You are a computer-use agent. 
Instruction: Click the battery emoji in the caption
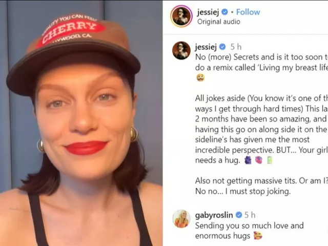[x=270, y=160]
